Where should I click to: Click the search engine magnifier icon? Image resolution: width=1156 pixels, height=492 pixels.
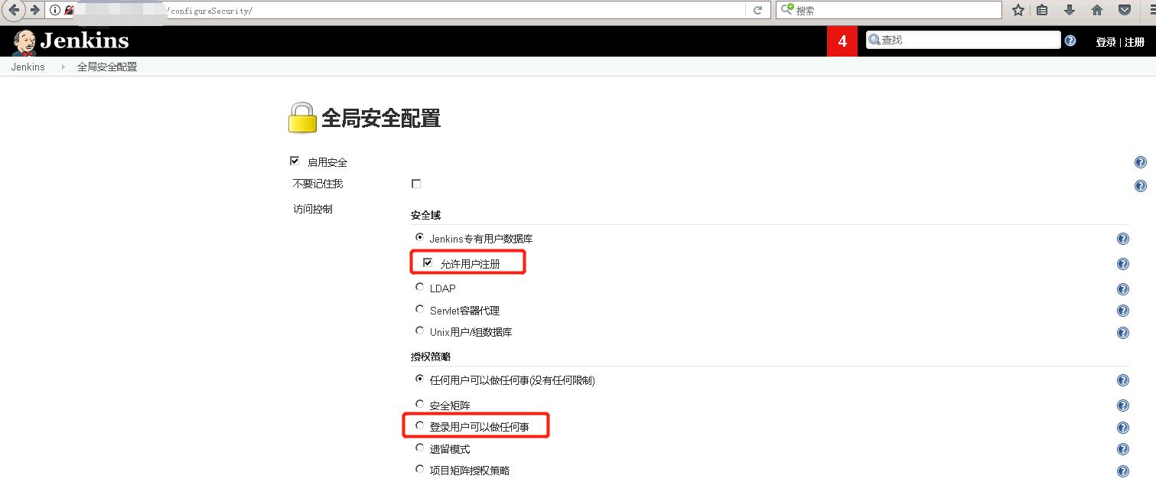pos(786,9)
